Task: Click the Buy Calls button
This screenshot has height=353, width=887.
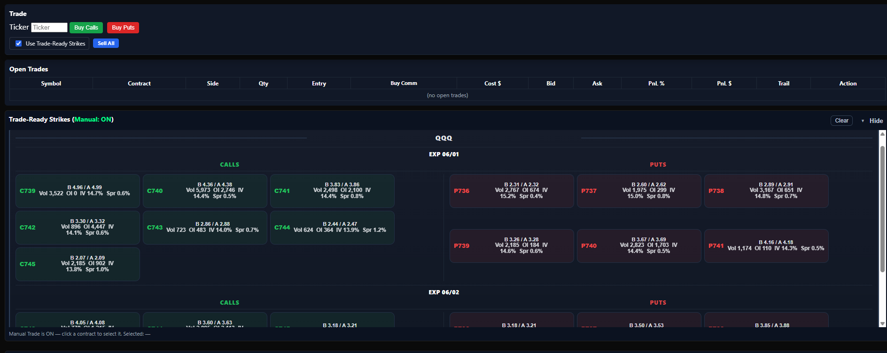Action: coord(86,28)
